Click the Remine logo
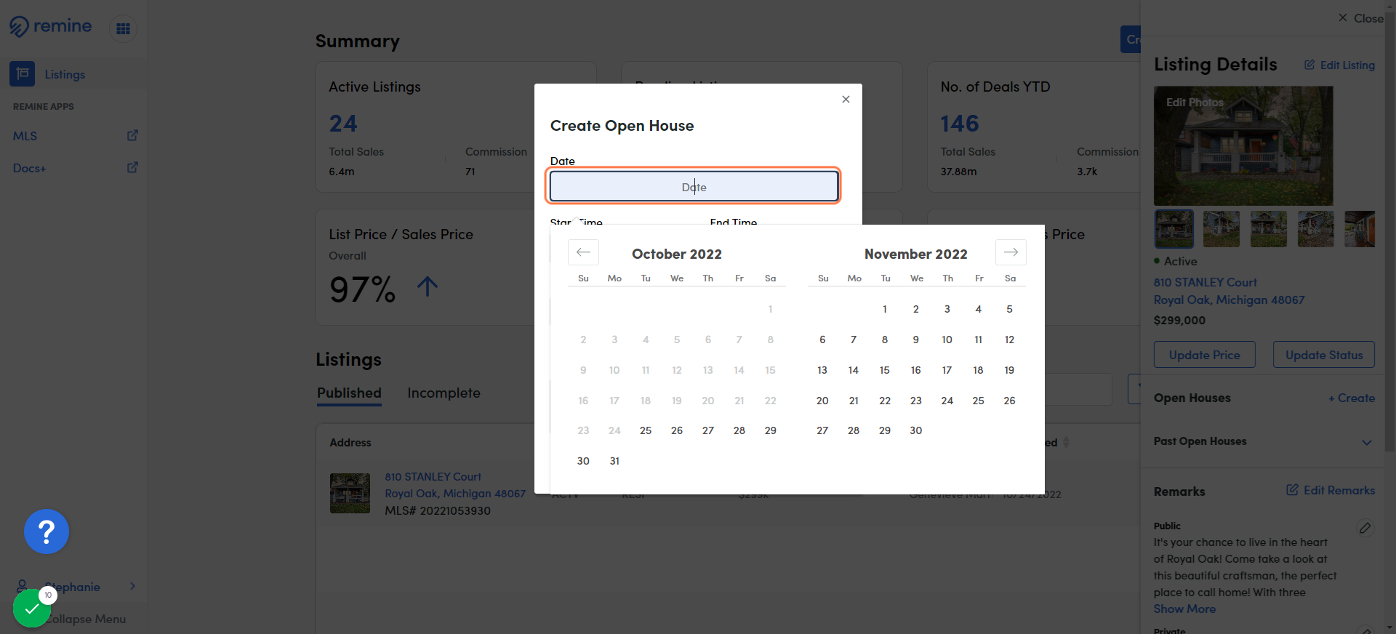Viewport: 1396px width, 634px height. click(x=50, y=27)
